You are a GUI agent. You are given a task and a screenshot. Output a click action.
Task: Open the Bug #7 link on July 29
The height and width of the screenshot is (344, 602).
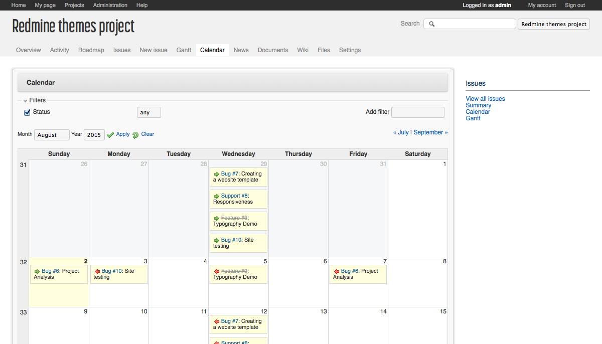230,174
